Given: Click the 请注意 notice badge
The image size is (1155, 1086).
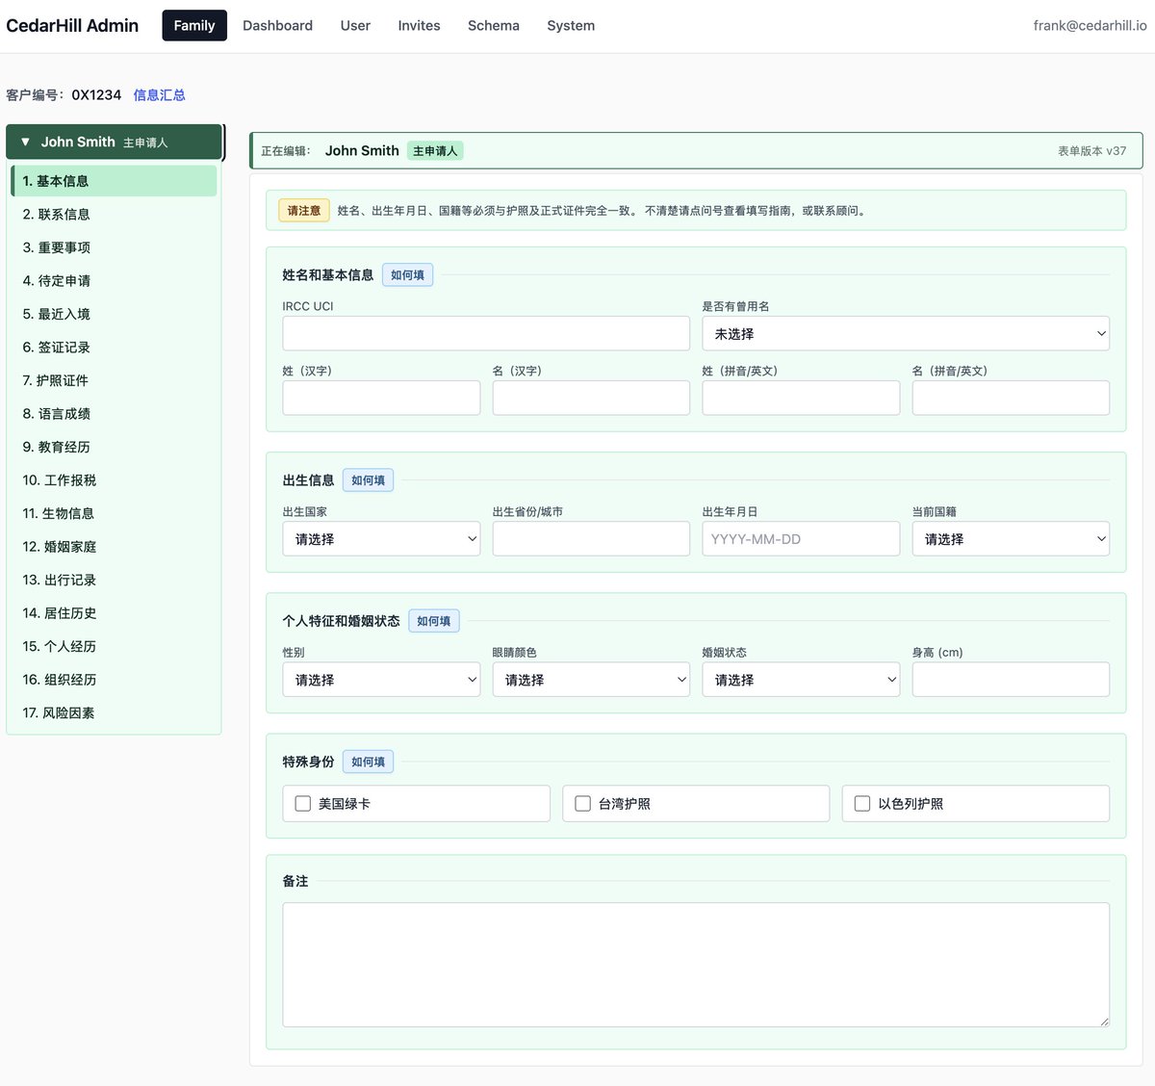Looking at the screenshot, I should (x=304, y=210).
